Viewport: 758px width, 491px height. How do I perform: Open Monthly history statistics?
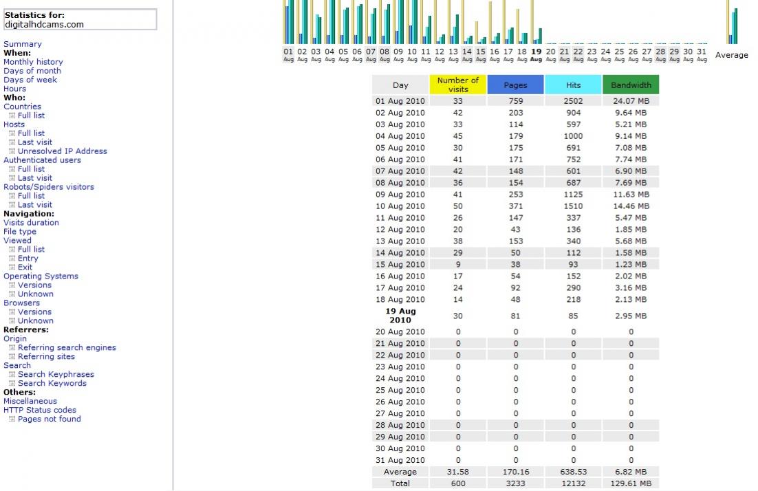tap(33, 62)
